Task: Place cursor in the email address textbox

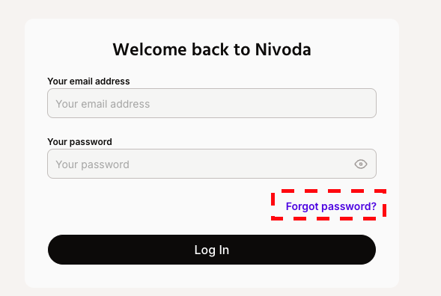Action: click(212, 103)
